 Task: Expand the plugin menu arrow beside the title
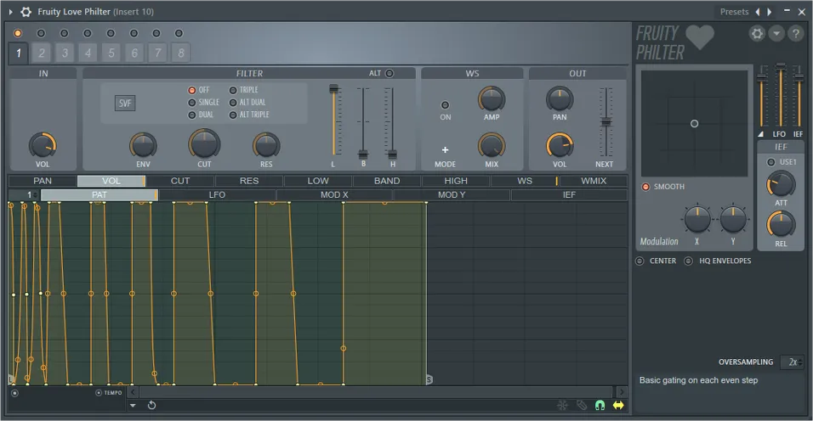tap(10, 11)
